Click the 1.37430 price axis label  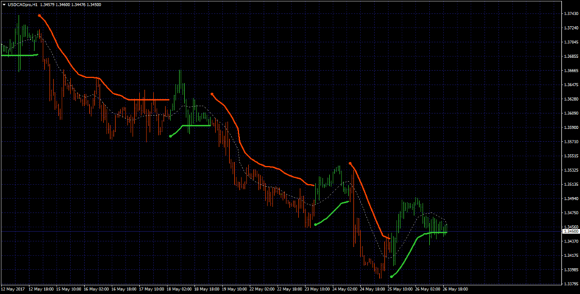pos(570,14)
